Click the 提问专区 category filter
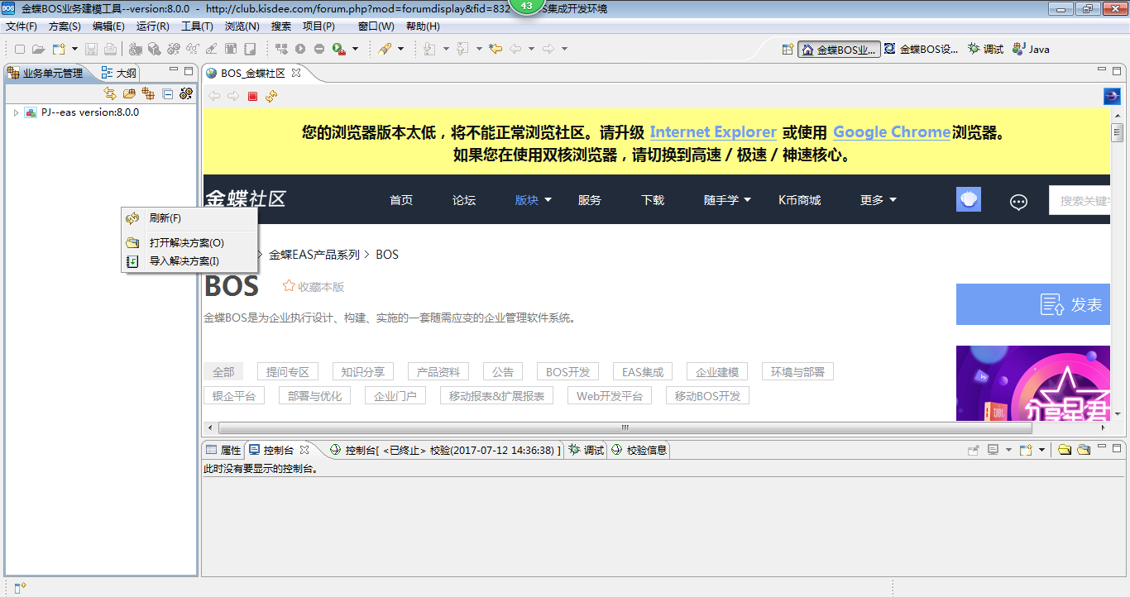Screen dimensions: 1130x597 pyautogui.click(x=288, y=372)
